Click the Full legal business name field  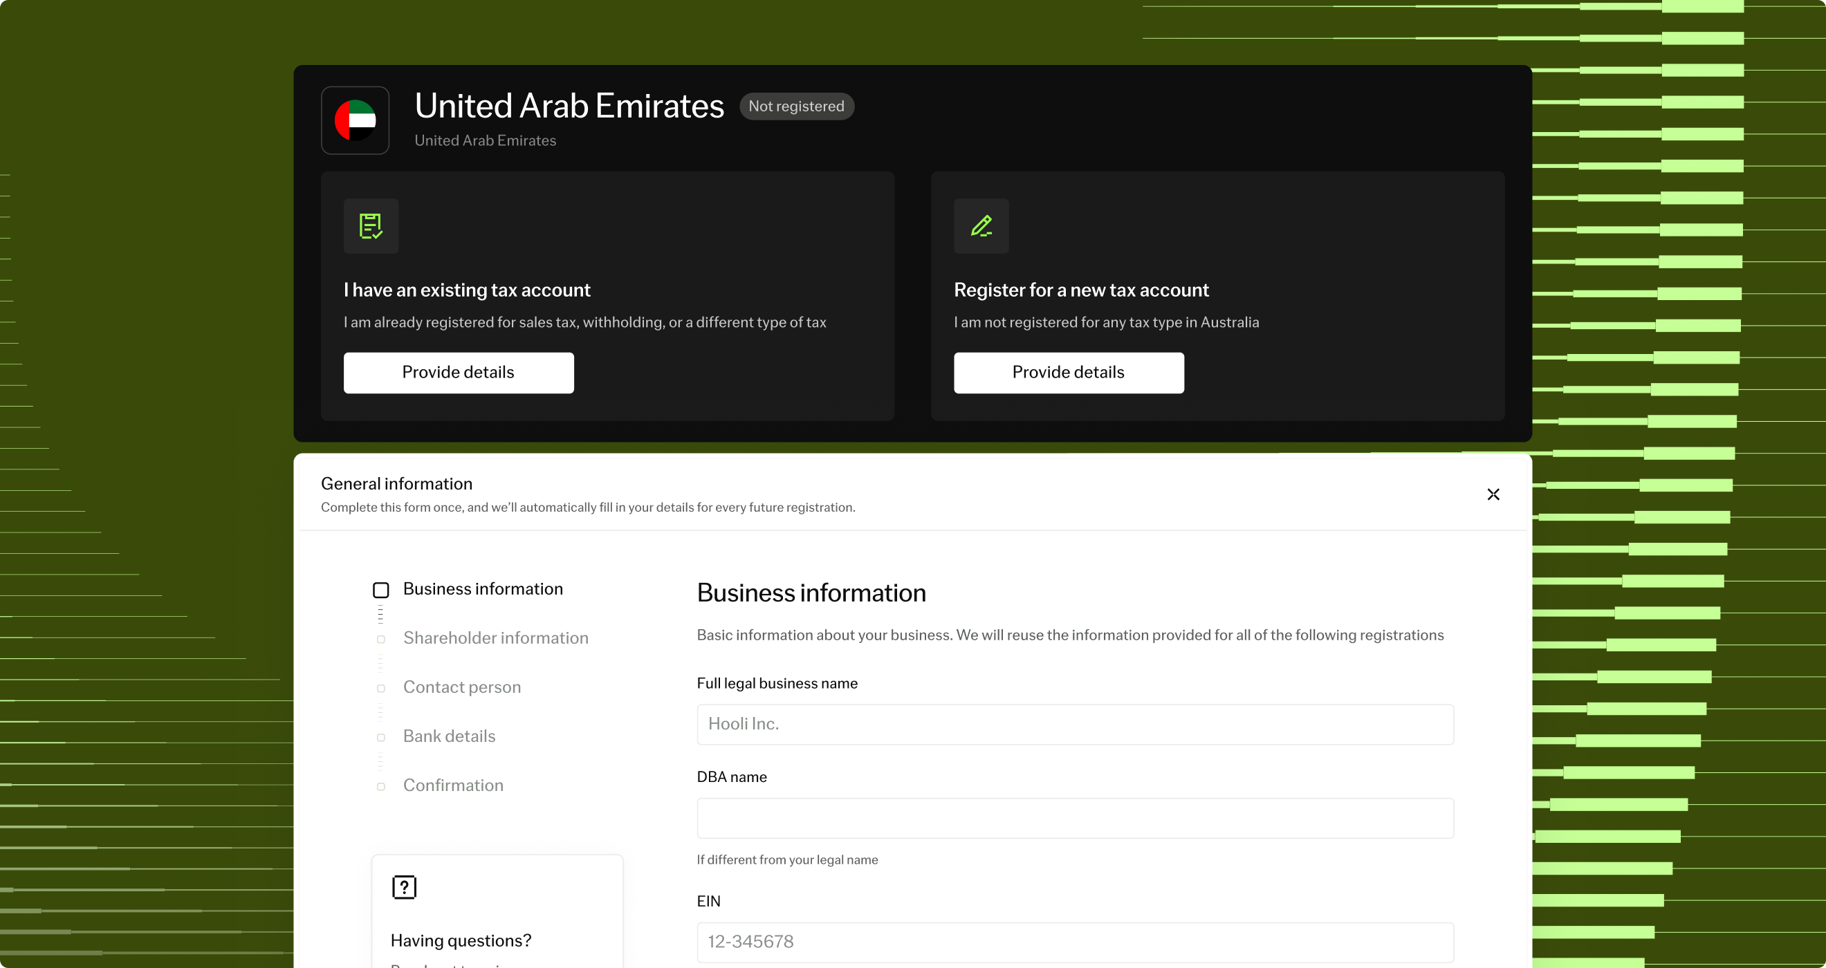click(1075, 724)
